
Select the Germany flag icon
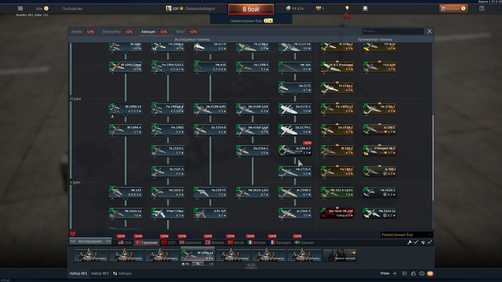[138, 242]
